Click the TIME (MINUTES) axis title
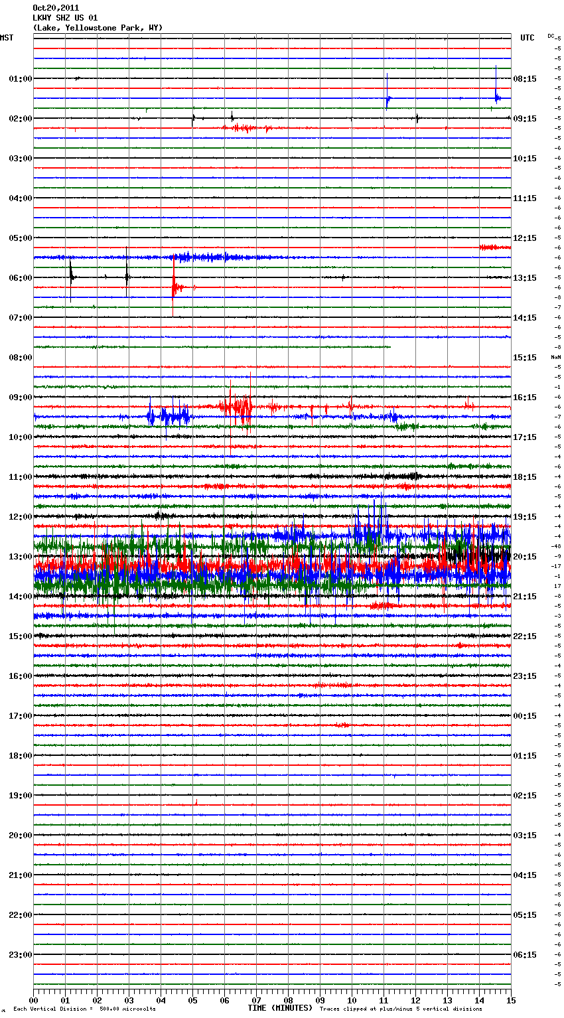Viewport: 564px width, 1018px height. tap(280, 1008)
